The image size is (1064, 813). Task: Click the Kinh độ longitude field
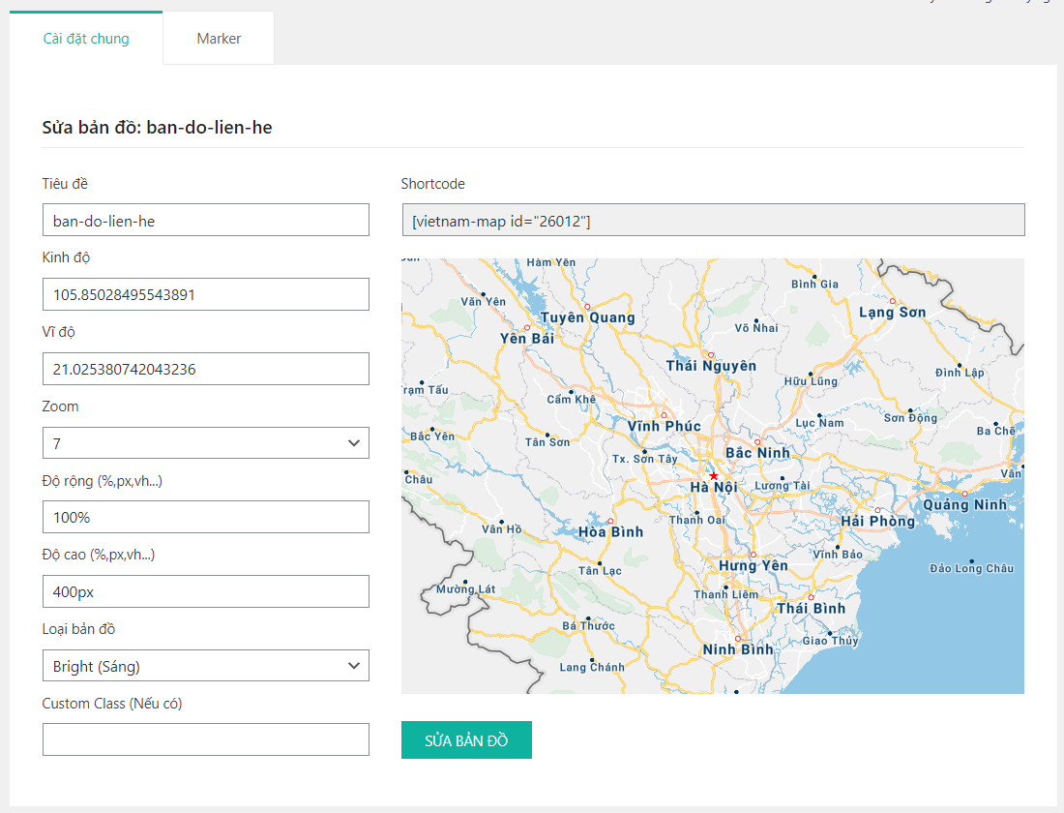coord(206,294)
